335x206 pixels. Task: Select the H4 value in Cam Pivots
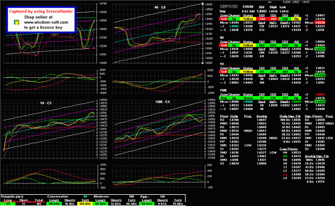[x=296, y=152]
